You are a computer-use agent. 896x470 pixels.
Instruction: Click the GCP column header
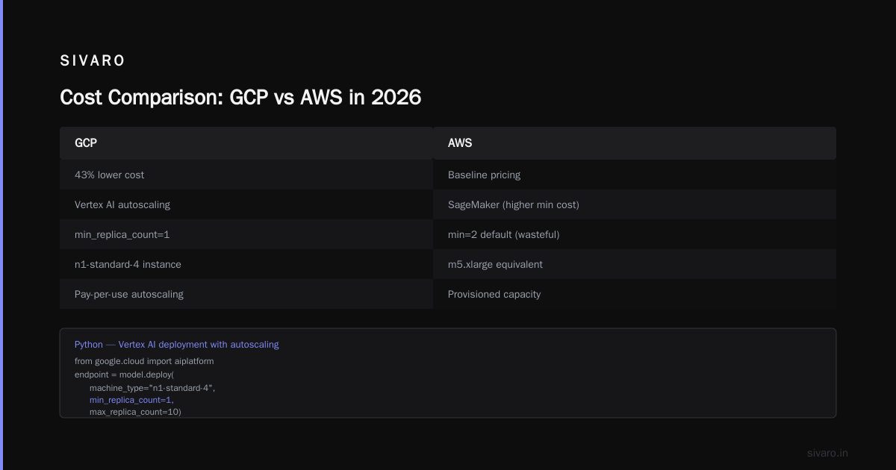[x=246, y=143]
